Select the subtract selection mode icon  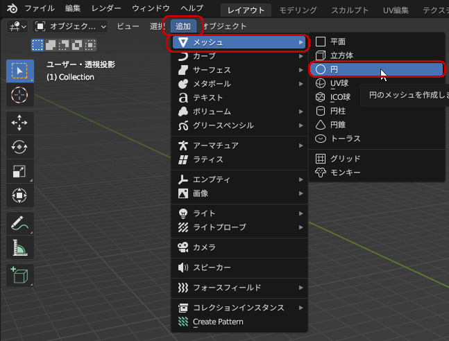pyautogui.click(x=64, y=45)
